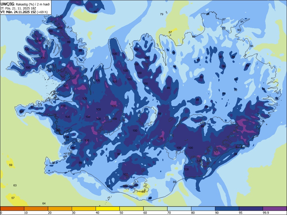This screenshot has width=287, height=215.
Task: Click the '79' humidity value over the sea
Action: (162, 14)
